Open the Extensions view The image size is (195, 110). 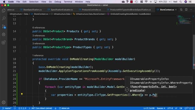coord(4,42)
